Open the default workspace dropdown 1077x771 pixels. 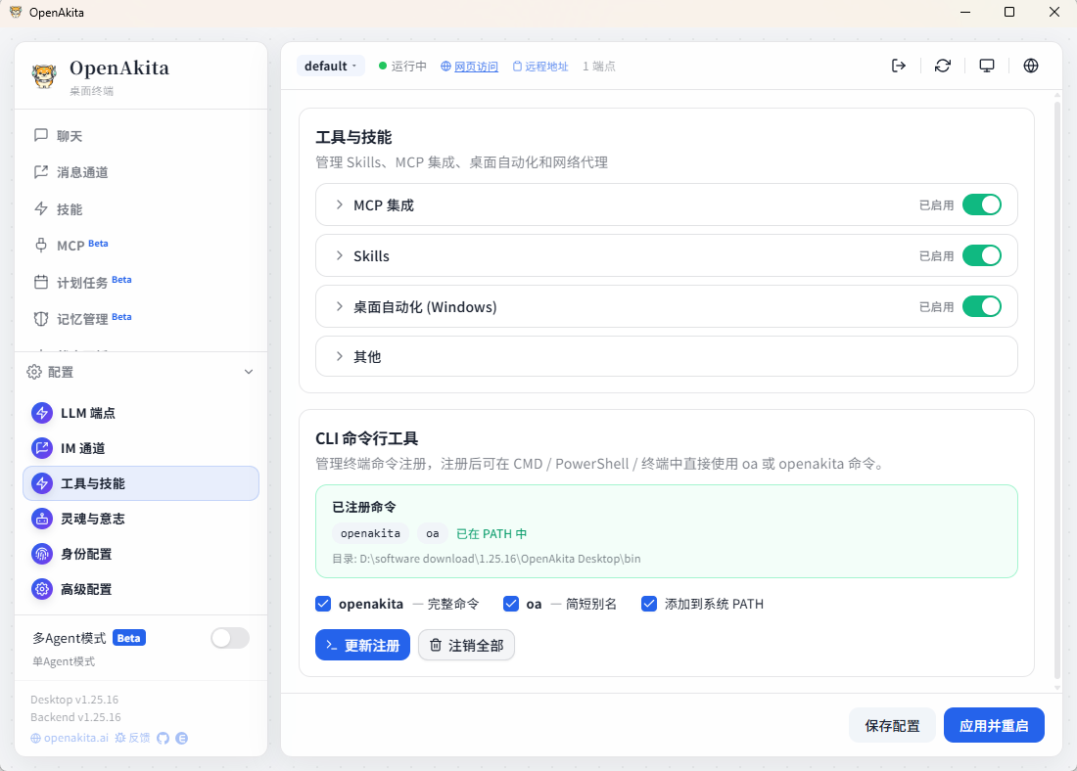330,66
